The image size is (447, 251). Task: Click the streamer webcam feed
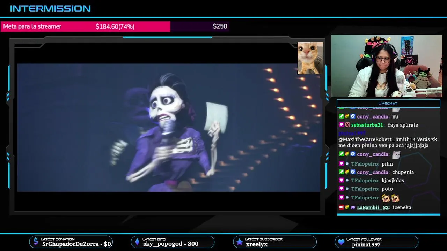[387, 66]
